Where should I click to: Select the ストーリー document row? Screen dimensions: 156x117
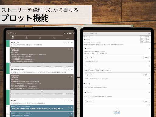(87, 37)
